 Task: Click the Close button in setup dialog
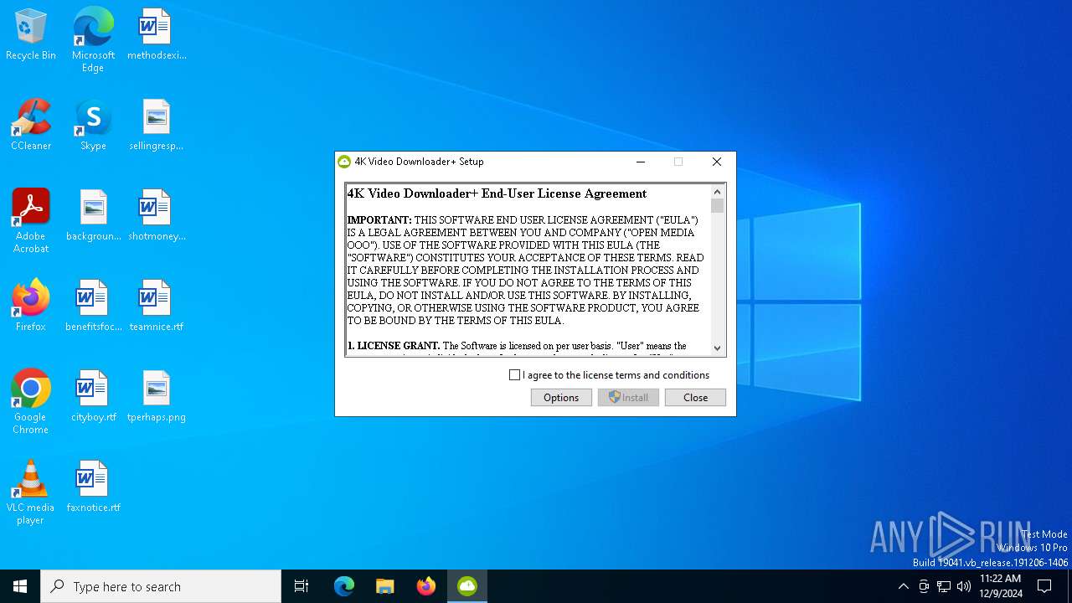point(695,398)
